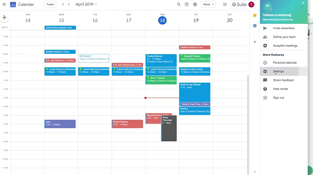The height and width of the screenshot is (175, 313).
Task: Open calendar search magnifier
Action: pos(179,4)
